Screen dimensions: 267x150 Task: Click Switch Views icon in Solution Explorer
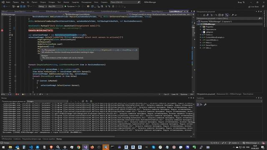(x=207, y=15)
